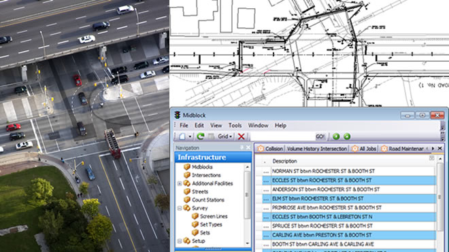Click the red X delete icon in the toolbar

[242, 137]
